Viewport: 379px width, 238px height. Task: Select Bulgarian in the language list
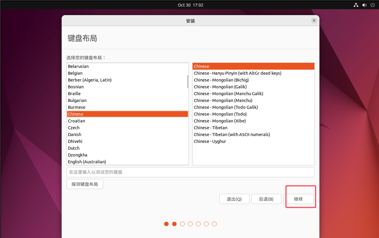[x=127, y=100]
